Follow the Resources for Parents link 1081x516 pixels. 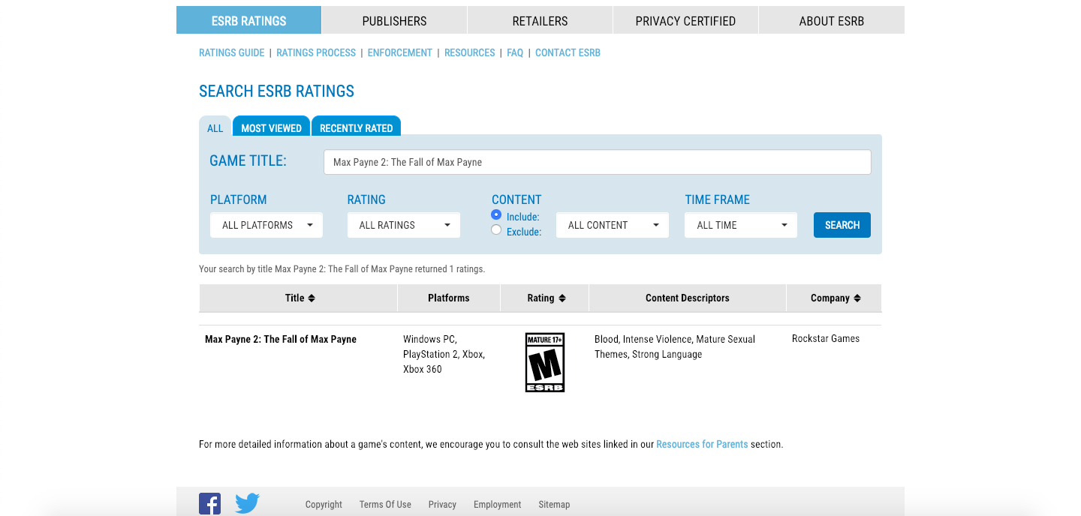(702, 444)
